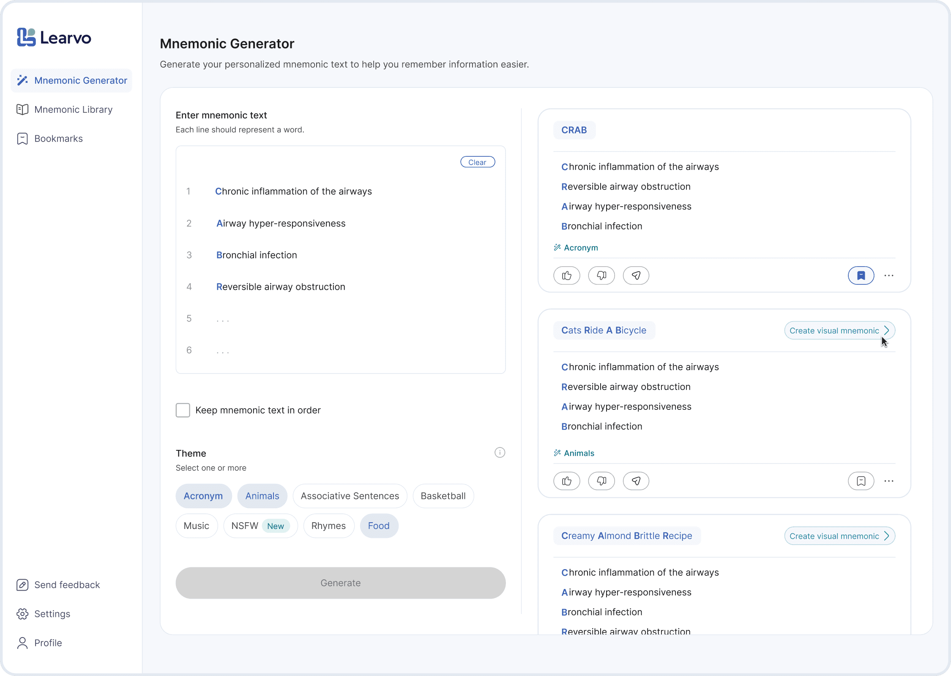The height and width of the screenshot is (676, 951).
Task: Unbookmark the CRAB mnemonic
Action: 861,275
